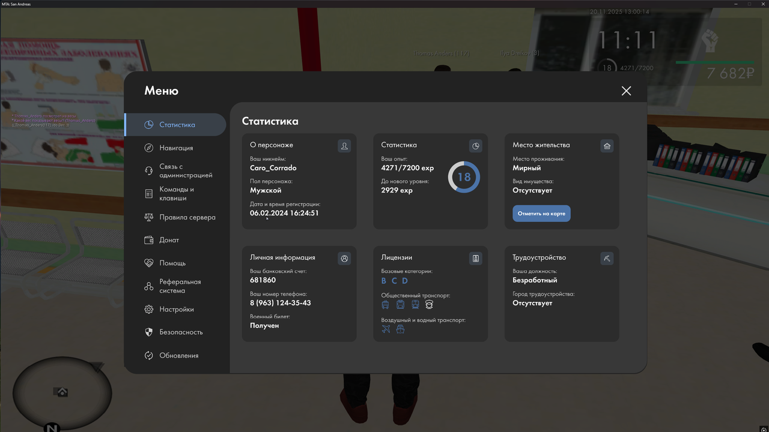
Task: Click the date 20.11.2025 13:00:14 timestamp
Action: pyautogui.click(x=619, y=11)
